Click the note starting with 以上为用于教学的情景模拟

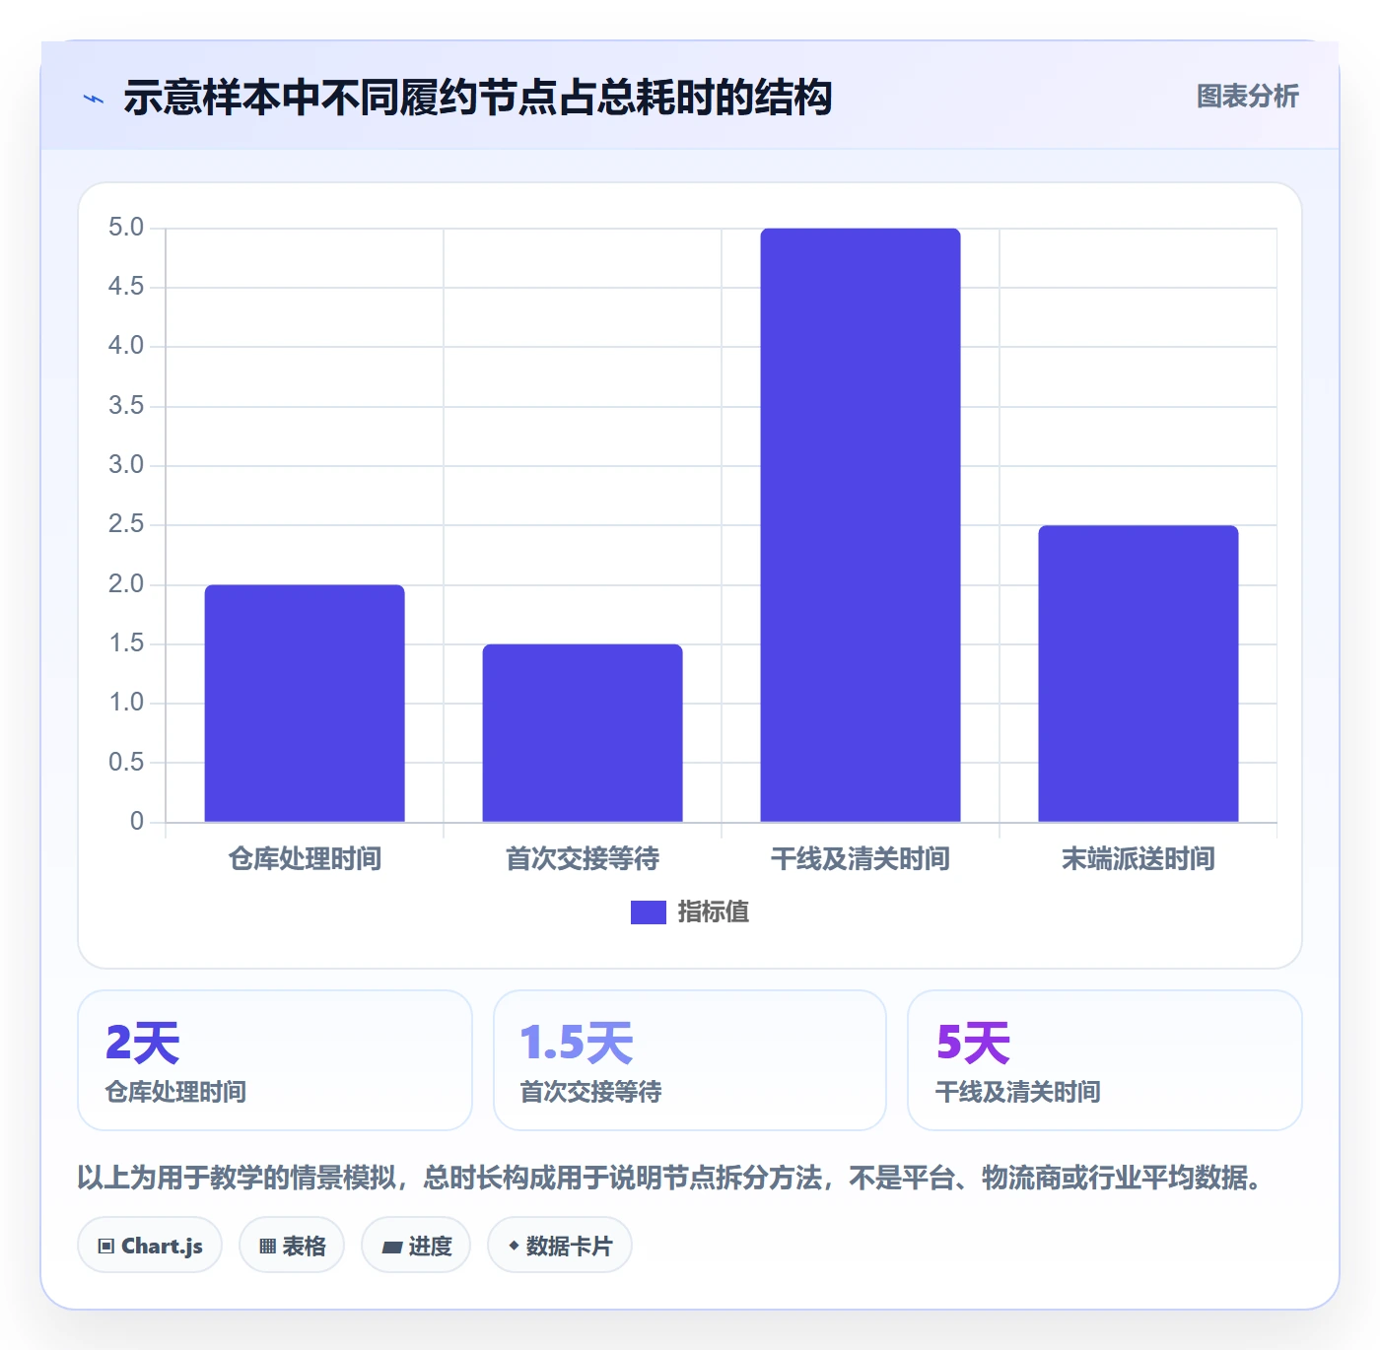(x=670, y=1178)
